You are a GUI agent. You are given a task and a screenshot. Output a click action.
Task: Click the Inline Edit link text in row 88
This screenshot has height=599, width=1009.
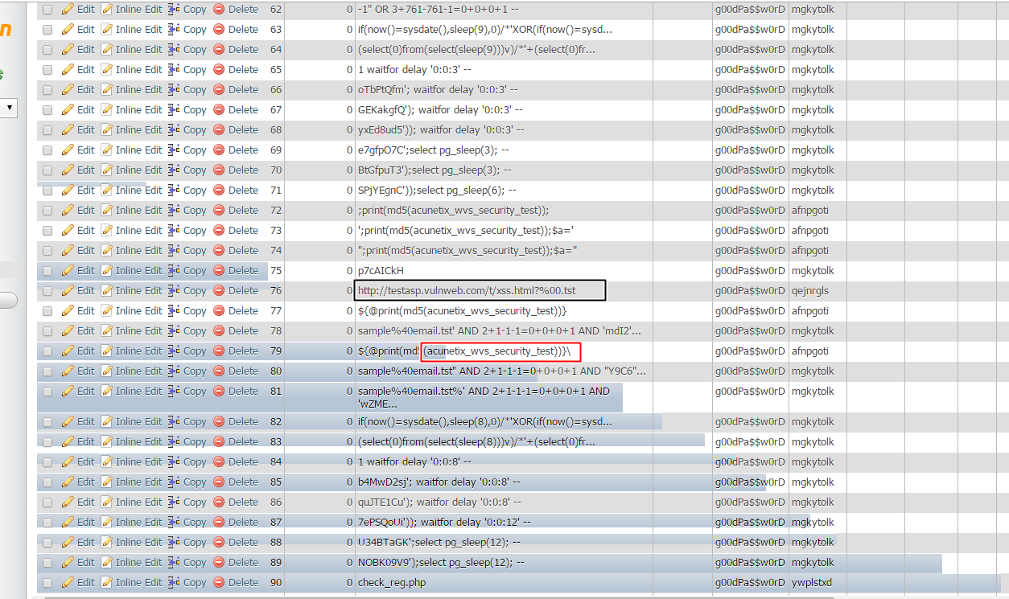139,543
